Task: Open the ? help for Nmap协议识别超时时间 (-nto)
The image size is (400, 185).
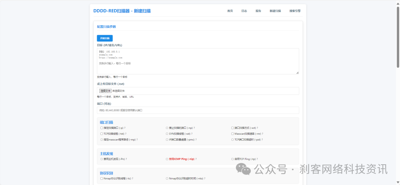Action: pyautogui.click(x=204, y=179)
